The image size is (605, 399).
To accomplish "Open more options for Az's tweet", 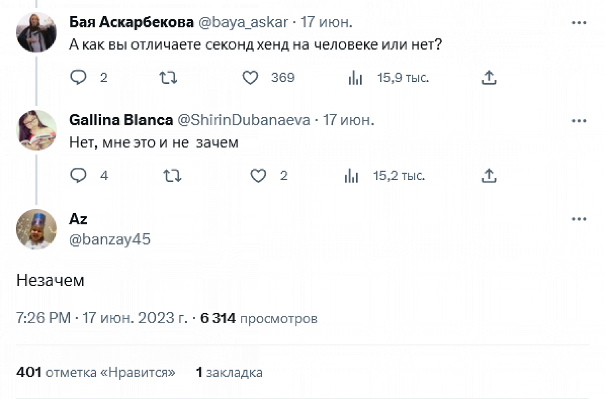I will pyautogui.click(x=579, y=219).
